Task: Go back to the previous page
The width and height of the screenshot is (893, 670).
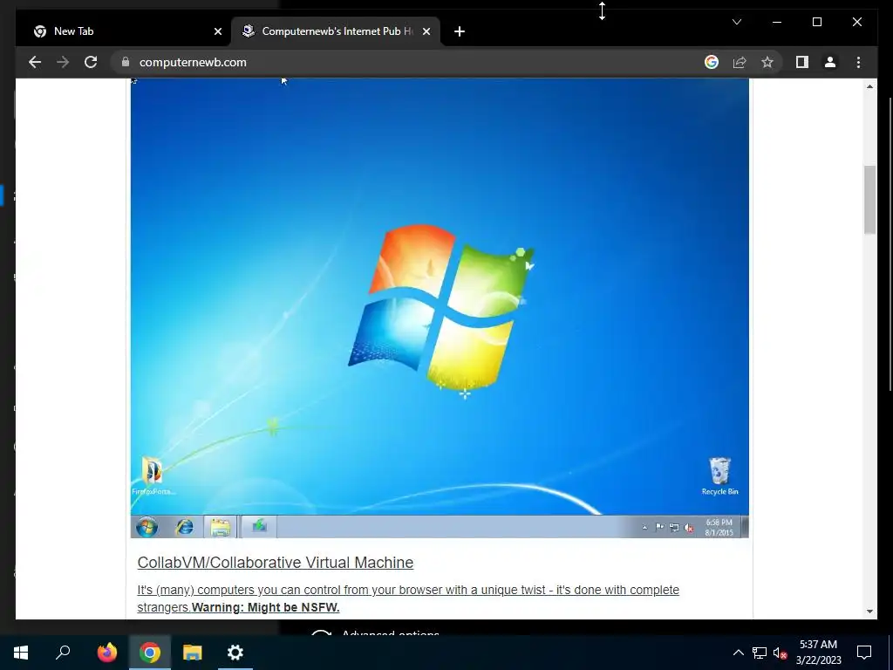Action: point(35,62)
